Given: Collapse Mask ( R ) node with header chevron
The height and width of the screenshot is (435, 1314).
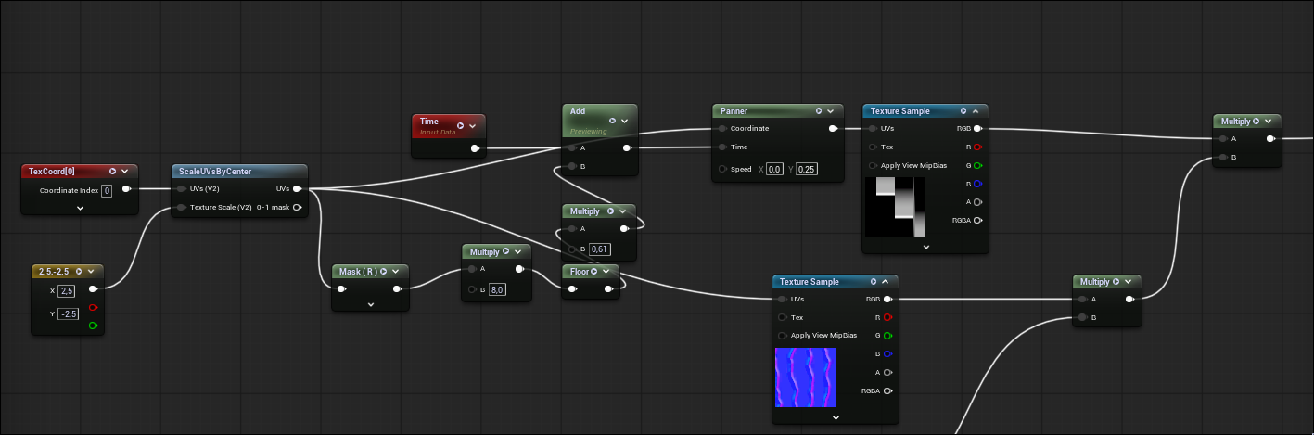Looking at the screenshot, I should pos(396,271).
